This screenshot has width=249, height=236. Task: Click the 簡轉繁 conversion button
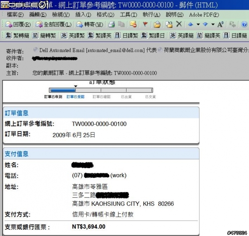coord(44,35)
